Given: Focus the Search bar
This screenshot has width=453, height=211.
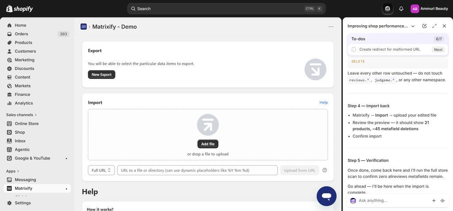Looking at the screenshot, I should click(x=226, y=9).
